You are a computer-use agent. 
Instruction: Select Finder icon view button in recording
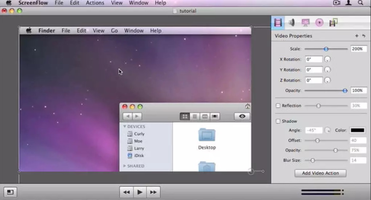(185, 116)
